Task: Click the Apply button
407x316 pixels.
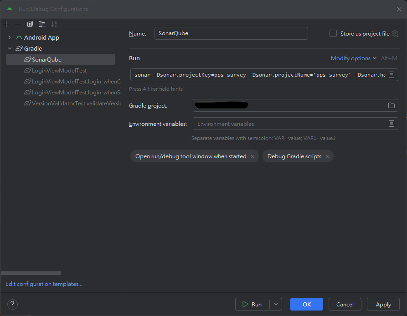Action: coord(383,304)
